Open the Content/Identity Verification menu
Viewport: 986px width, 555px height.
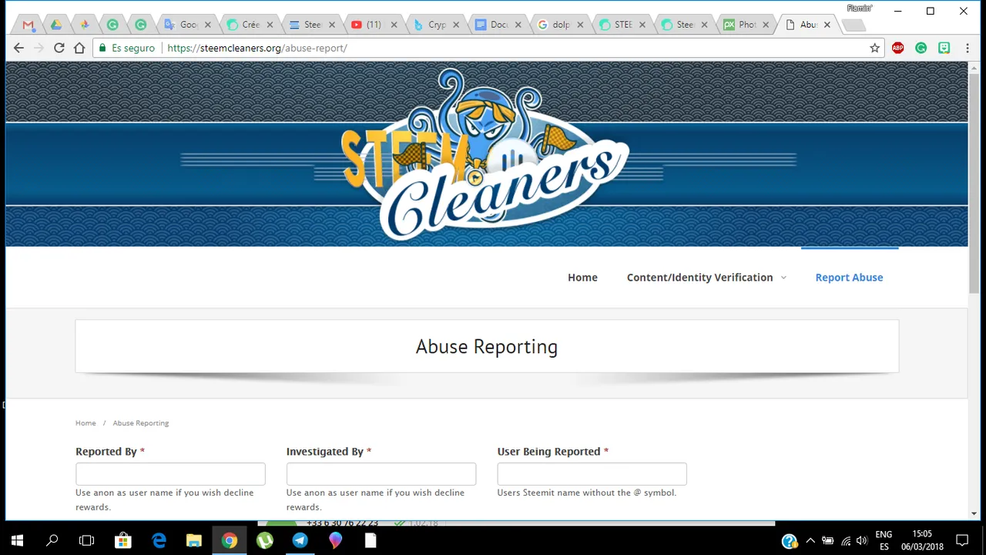click(699, 277)
